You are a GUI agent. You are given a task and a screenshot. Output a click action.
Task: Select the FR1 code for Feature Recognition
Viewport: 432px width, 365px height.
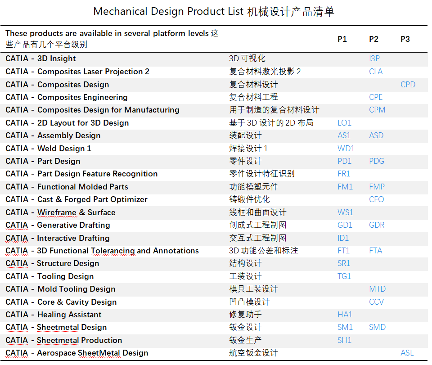click(x=344, y=174)
